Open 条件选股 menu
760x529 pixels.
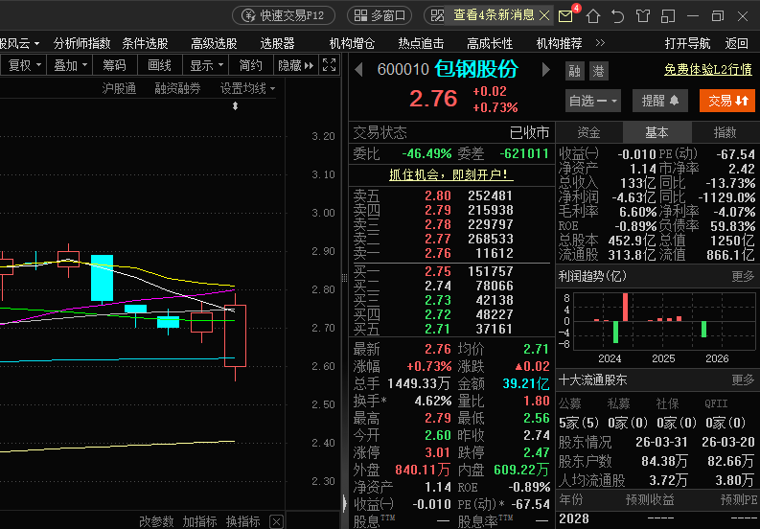coord(145,44)
